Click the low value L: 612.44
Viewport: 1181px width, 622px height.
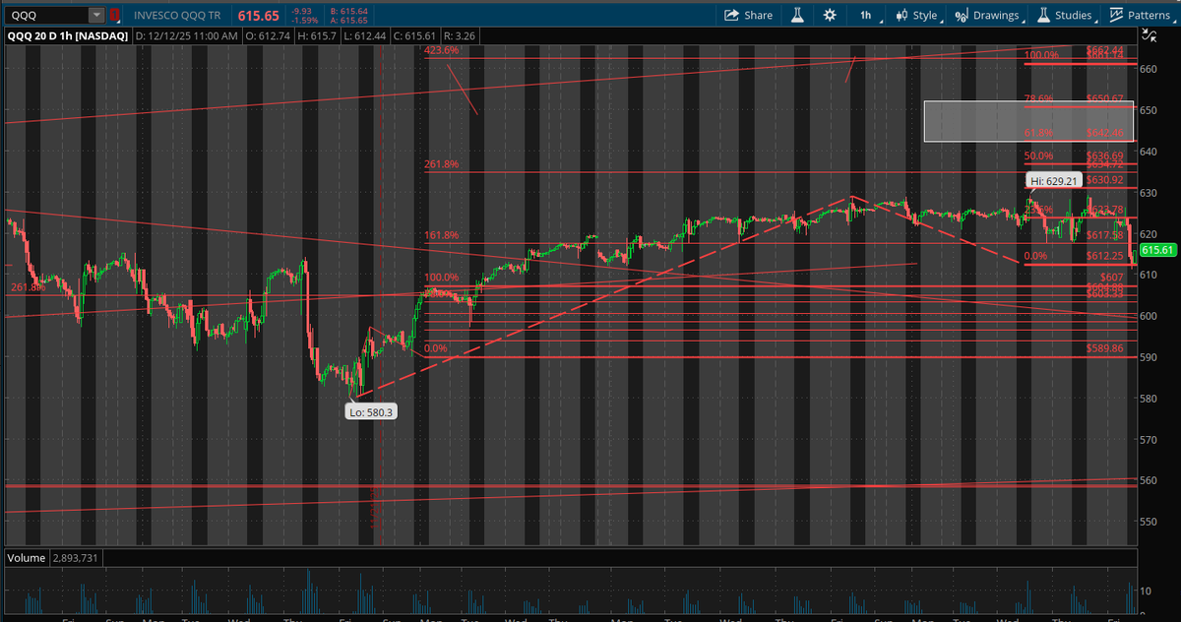367,36
